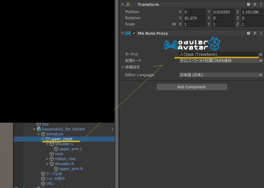Select ribbon_root in hierarchy

pyautogui.click(x=65, y=159)
